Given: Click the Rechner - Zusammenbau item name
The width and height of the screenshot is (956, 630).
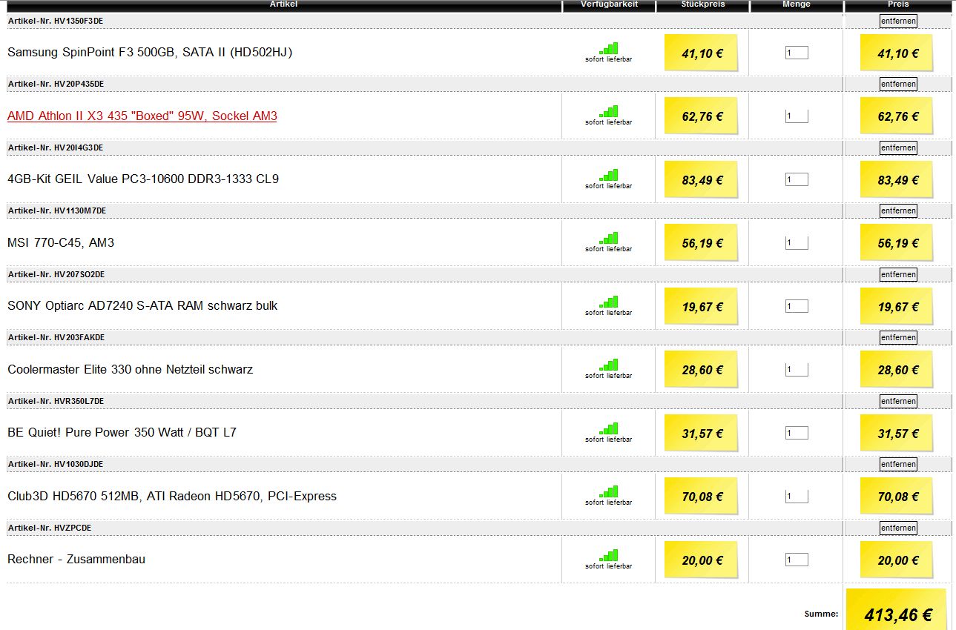Looking at the screenshot, I should 76,560.
